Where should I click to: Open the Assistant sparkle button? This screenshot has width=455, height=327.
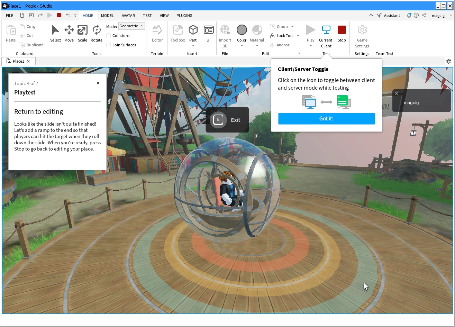click(389, 16)
